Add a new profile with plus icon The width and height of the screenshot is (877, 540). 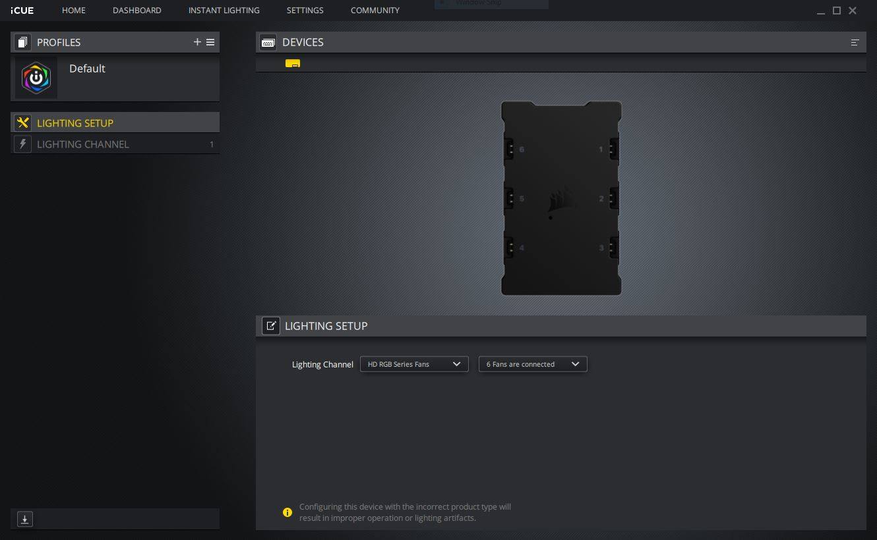pyautogui.click(x=197, y=42)
